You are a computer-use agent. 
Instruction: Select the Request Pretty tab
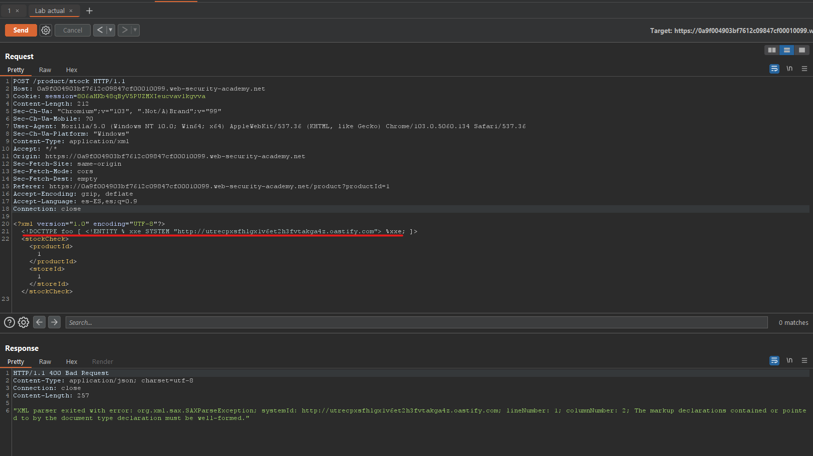click(x=16, y=70)
